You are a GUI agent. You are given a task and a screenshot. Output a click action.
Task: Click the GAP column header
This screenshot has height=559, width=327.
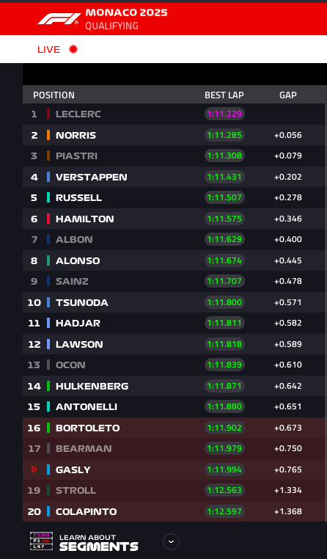click(288, 95)
